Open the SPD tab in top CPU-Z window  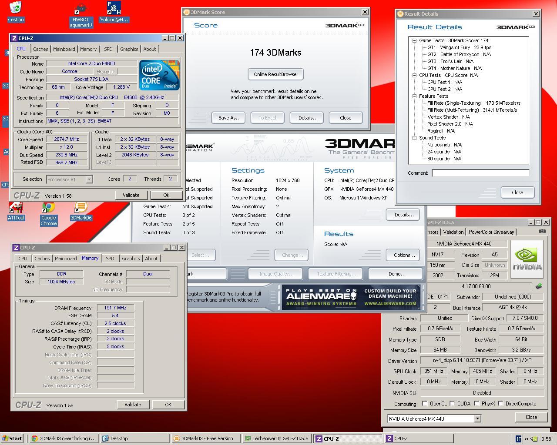108,49
